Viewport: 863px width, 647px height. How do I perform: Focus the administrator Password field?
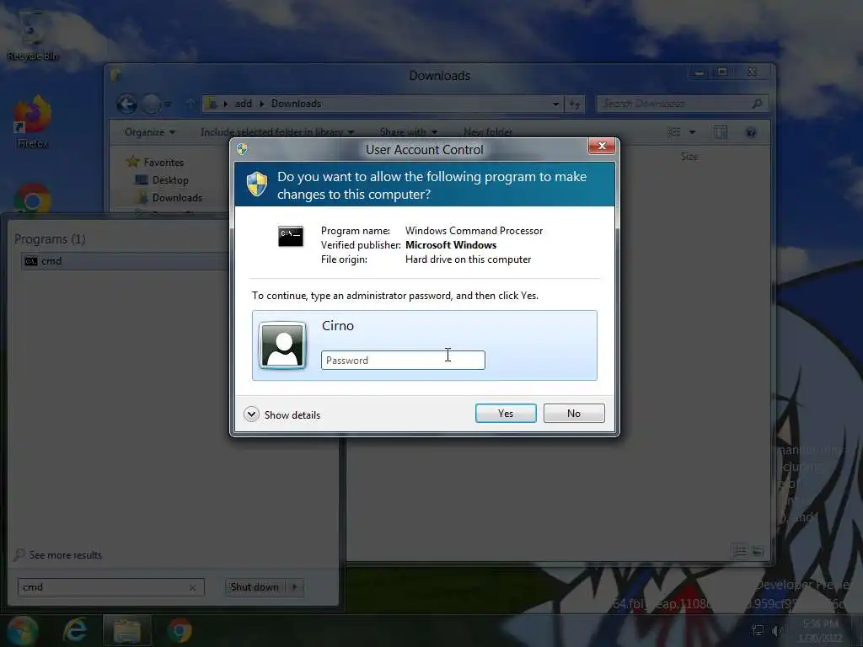[x=403, y=361]
